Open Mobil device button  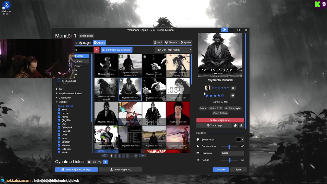(x=158, y=42)
